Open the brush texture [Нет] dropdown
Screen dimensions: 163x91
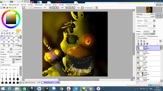[x=7, y=62]
